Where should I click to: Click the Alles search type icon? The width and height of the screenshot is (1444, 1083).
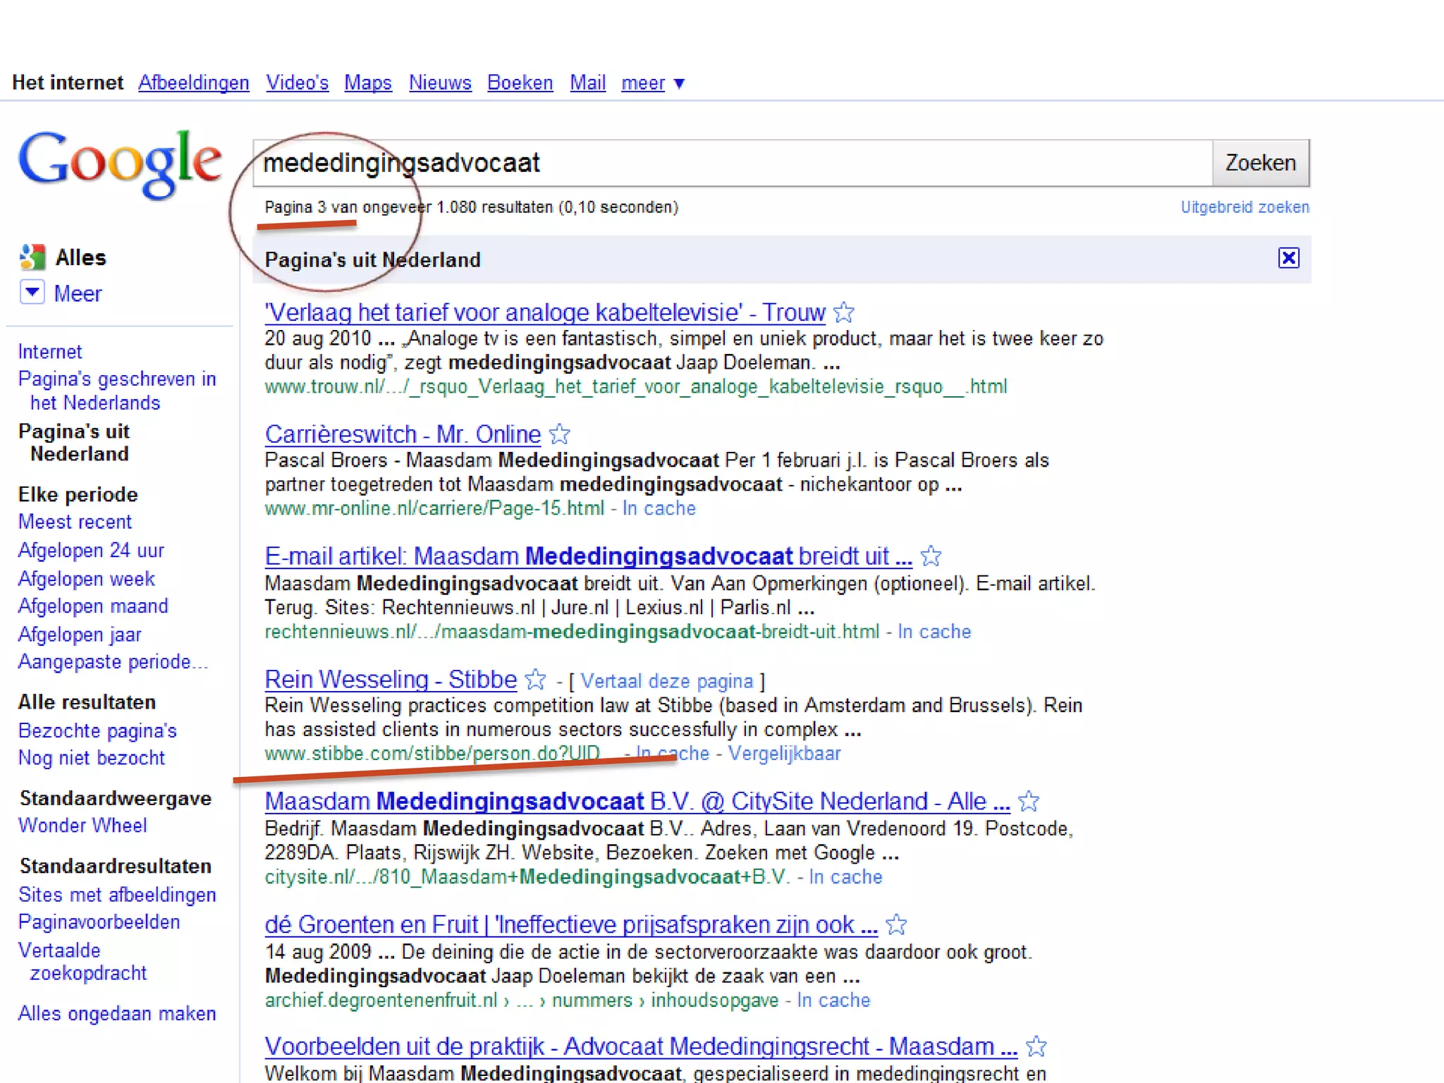pyautogui.click(x=32, y=257)
